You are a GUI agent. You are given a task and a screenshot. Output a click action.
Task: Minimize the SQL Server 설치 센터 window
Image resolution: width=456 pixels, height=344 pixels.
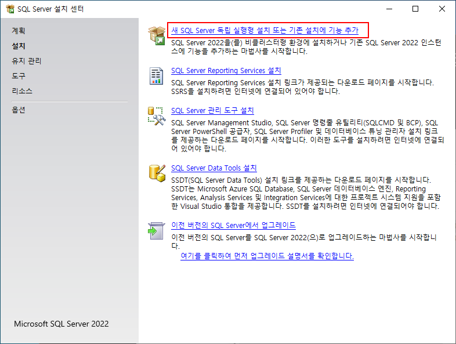tap(389, 9)
